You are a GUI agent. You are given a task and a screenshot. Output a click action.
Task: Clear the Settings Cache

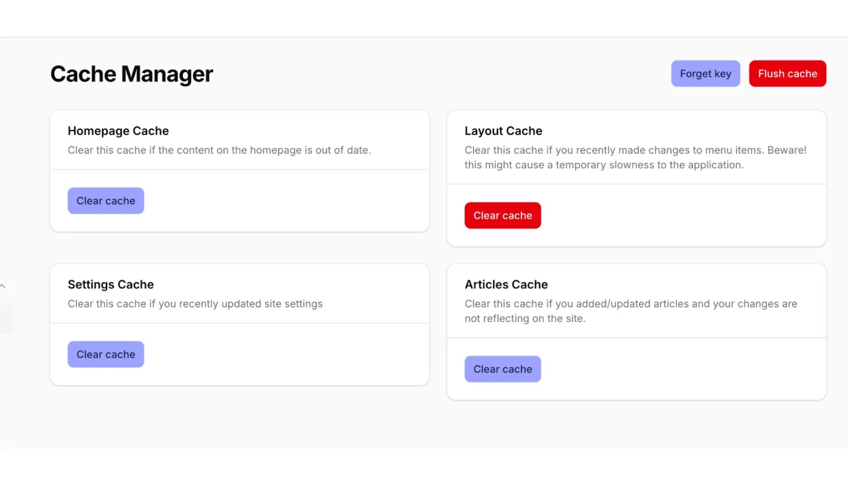[105, 354]
